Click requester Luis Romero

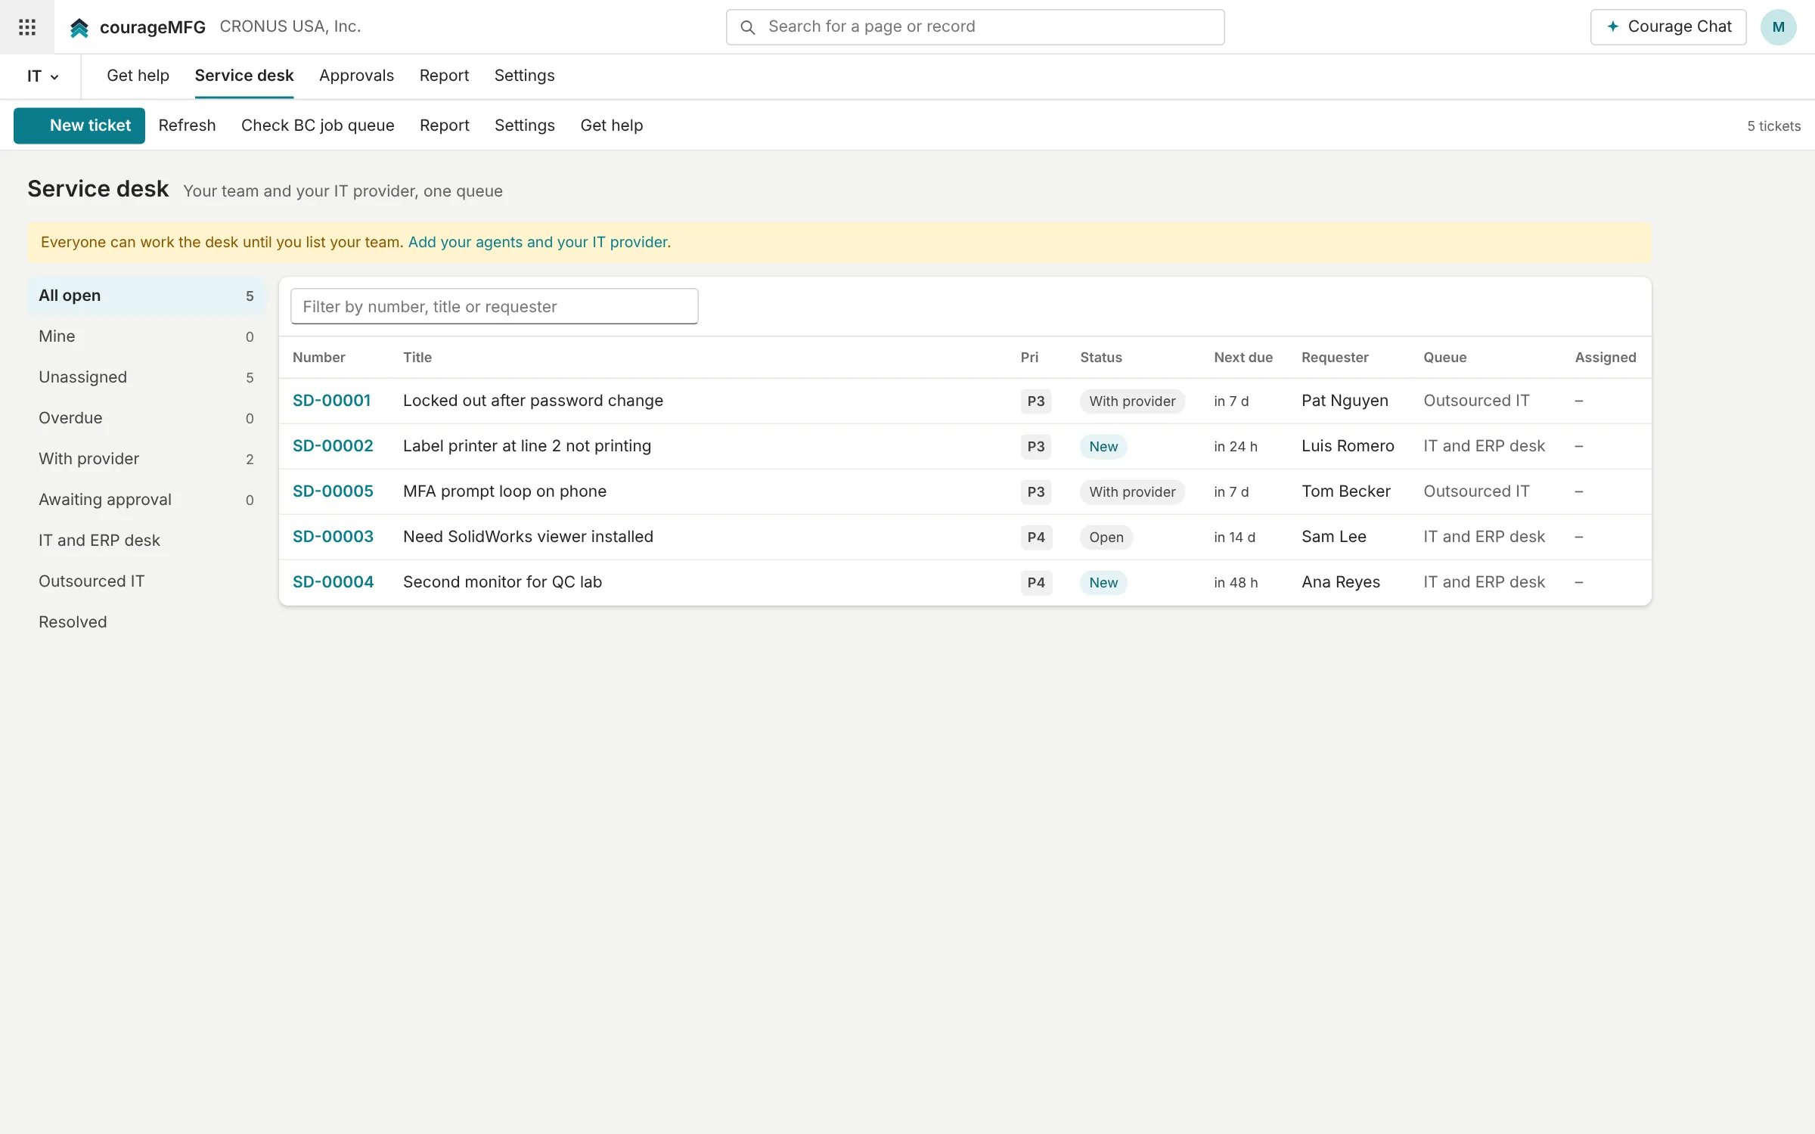click(x=1348, y=446)
